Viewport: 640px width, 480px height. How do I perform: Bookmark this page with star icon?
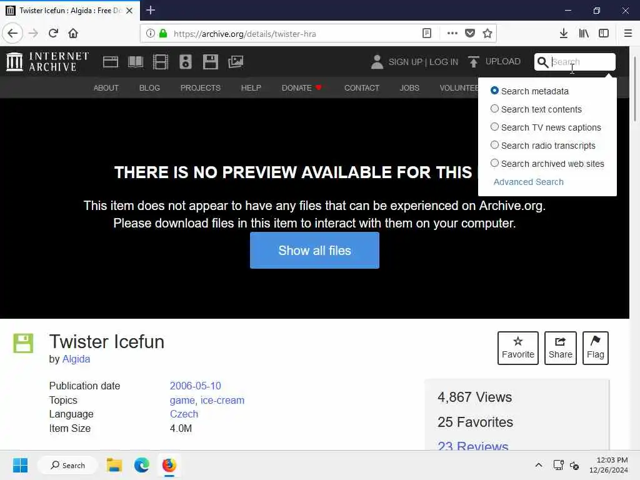click(x=487, y=33)
